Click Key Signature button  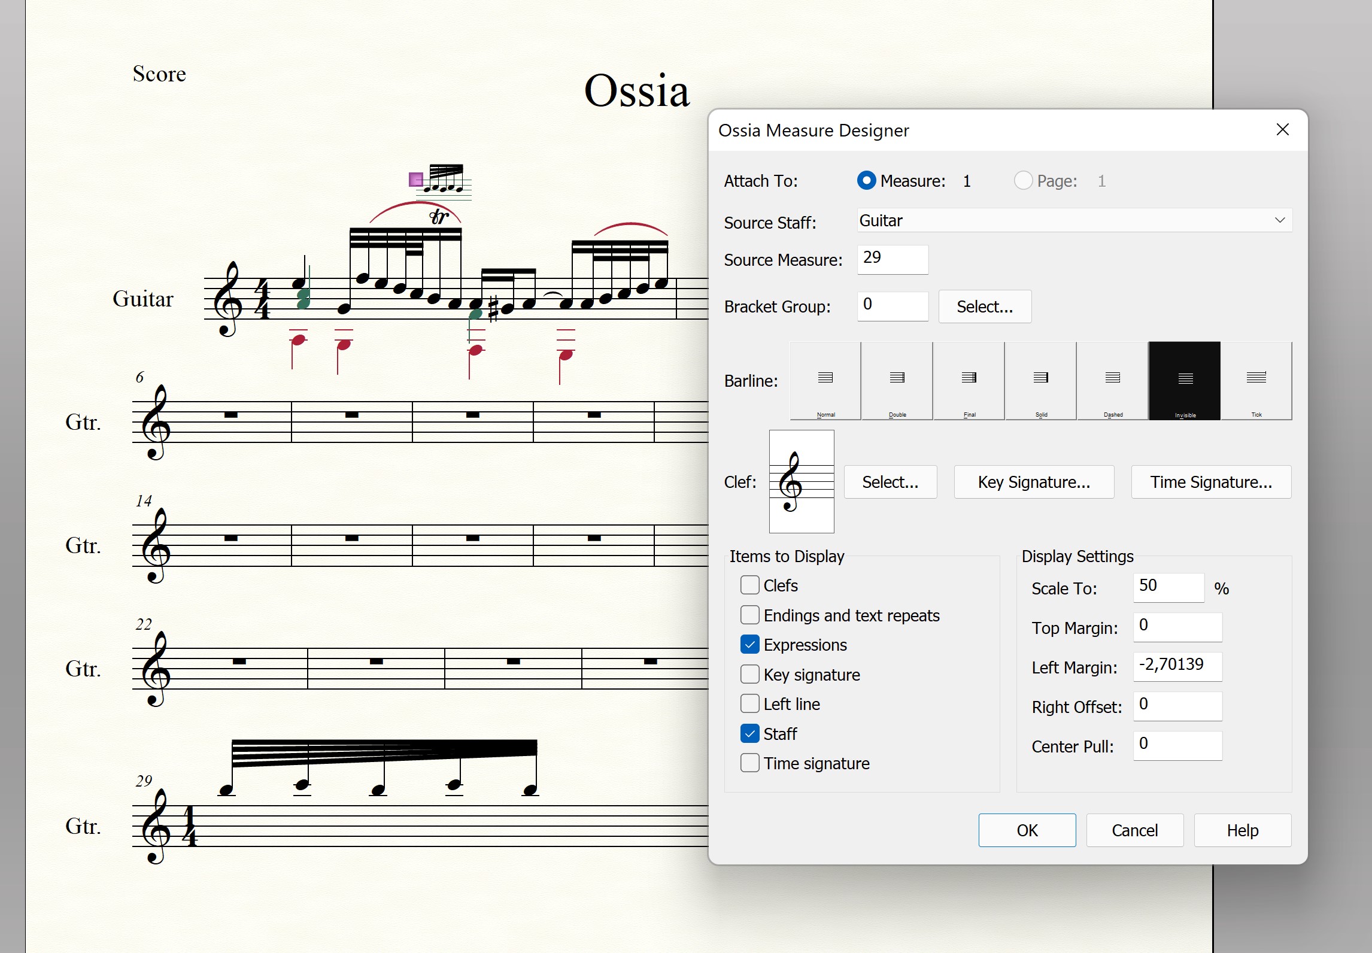pos(1034,482)
